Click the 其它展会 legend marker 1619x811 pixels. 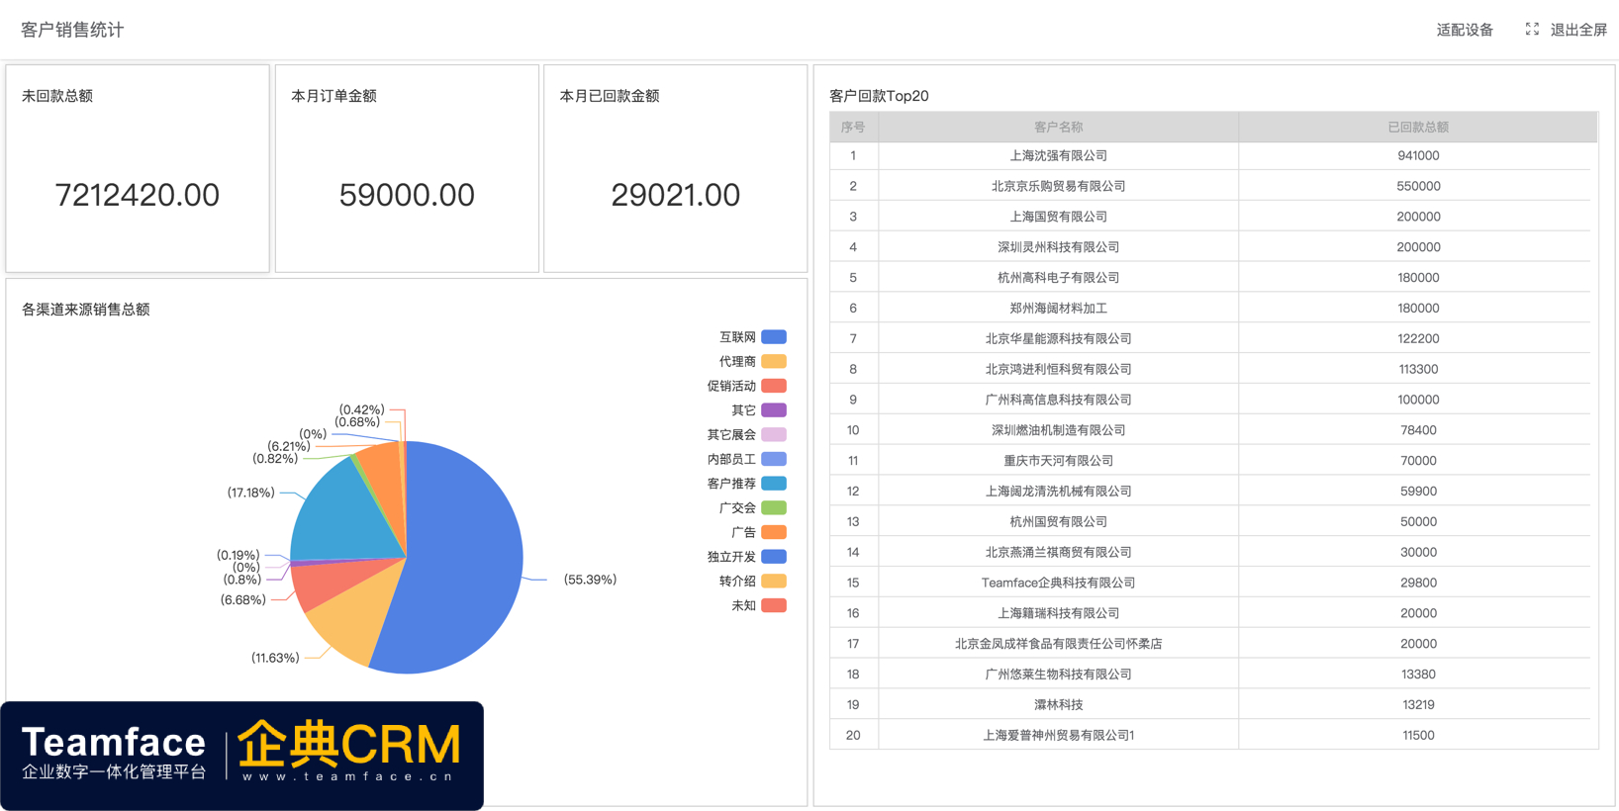(x=773, y=435)
